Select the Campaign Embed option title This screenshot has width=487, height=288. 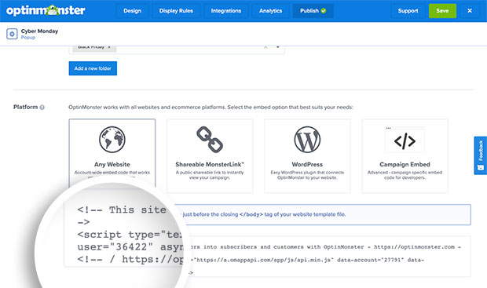point(405,165)
